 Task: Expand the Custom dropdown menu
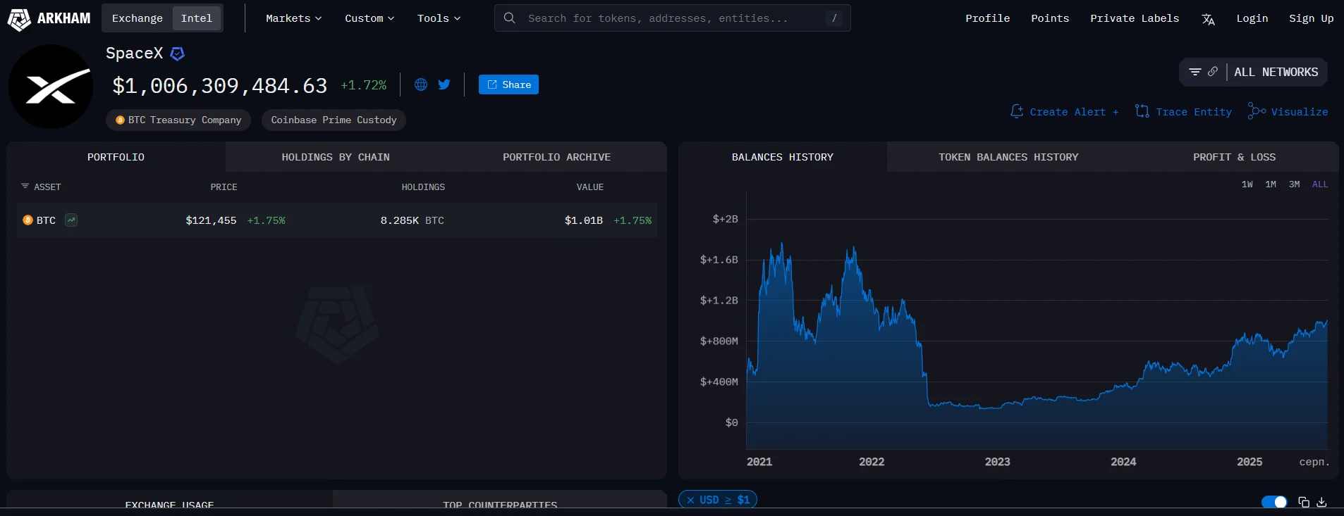pyautogui.click(x=369, y=18)
